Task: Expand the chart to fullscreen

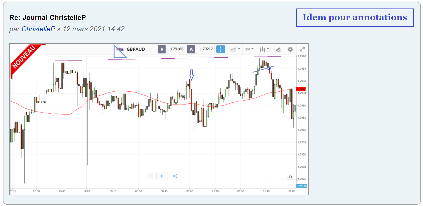Action: point(302,49)
